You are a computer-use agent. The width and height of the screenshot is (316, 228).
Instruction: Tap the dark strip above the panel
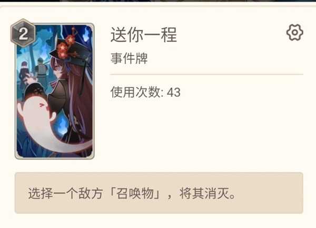158,1
